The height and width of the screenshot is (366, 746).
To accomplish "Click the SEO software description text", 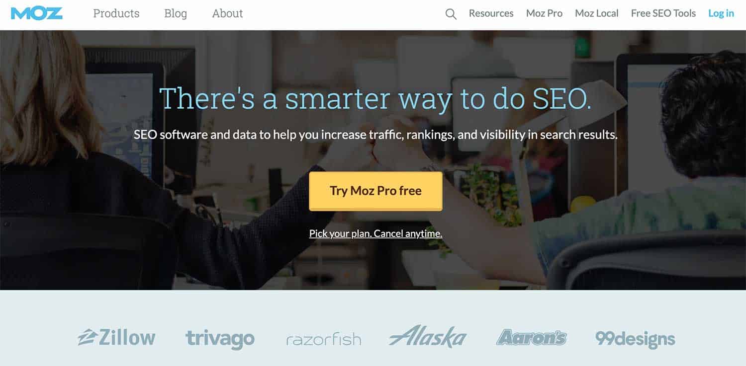I will click(375, 135).
